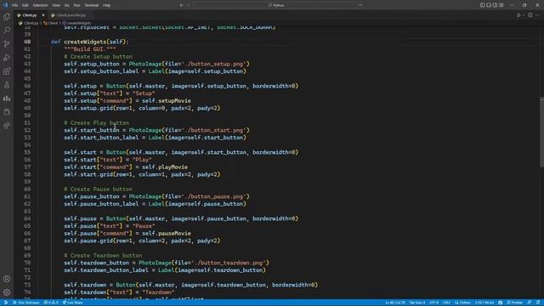
Task: Start Live Share from status bar
Action: pos(73,303)
